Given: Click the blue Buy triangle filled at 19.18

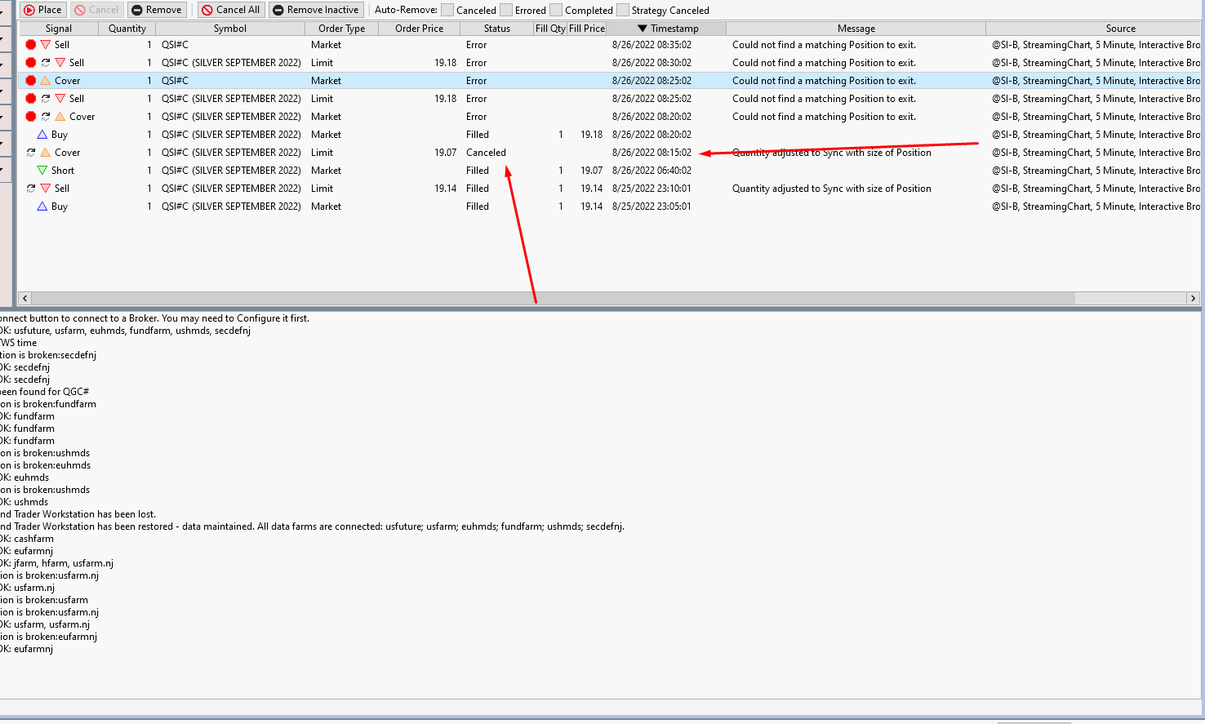Looking at the screenshot, I should click(x=42, y=135).
